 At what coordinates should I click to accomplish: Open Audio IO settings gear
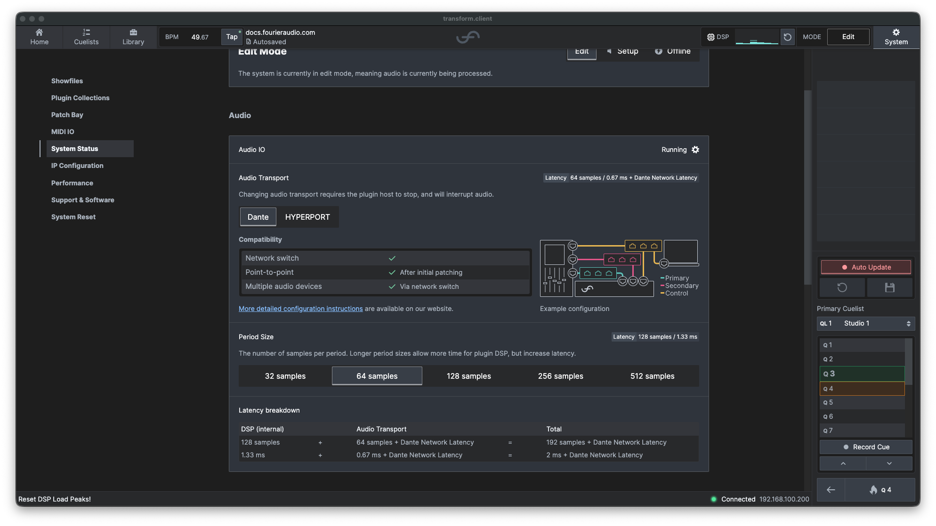pos(695,150)
